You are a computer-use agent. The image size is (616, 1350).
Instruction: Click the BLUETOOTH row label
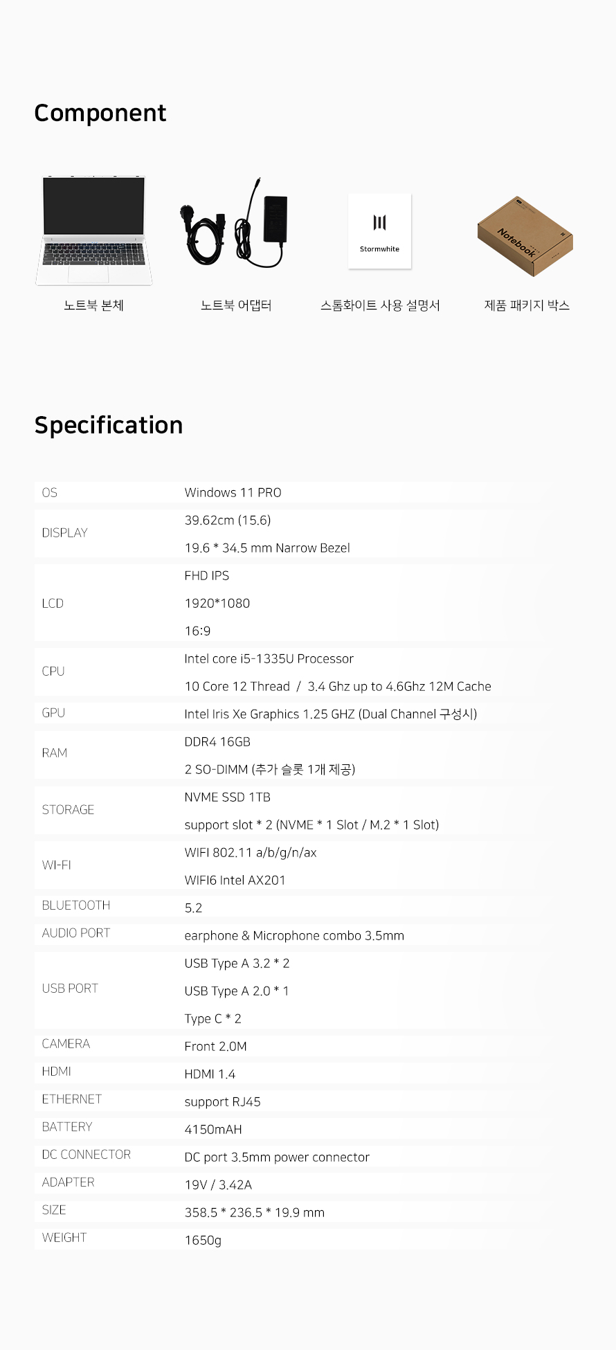pyautogui.click(x=76, y=906)
